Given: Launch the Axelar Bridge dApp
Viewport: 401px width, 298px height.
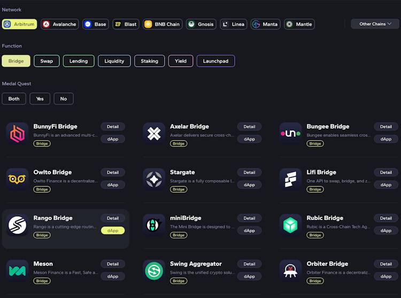Looking at the screenshot, I should pyautogui.click(x=249, y=139).
